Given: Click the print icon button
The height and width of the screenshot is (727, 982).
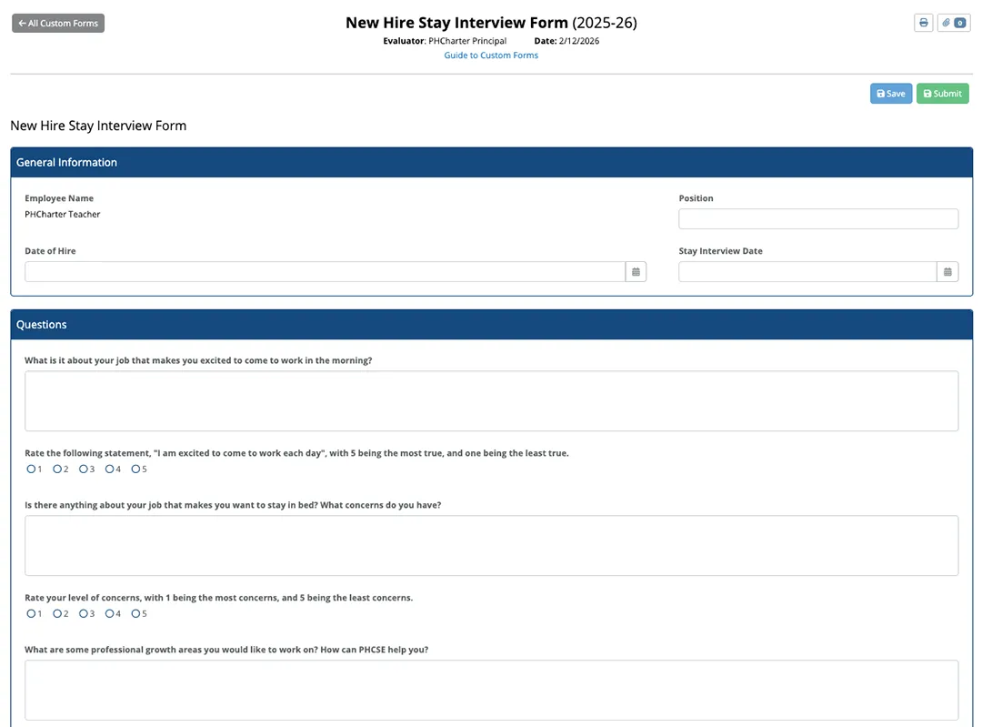Looking at the screenshot, I should [923, 23].
